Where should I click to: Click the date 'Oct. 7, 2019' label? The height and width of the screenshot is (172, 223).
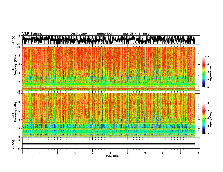pyautogui.click(x=79, y=34)
